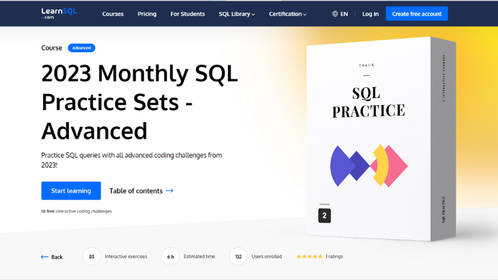Image resolution: width=498 pixels, height=280 pixels.
Task: Click the Start learning button
Action: (71, 191)
